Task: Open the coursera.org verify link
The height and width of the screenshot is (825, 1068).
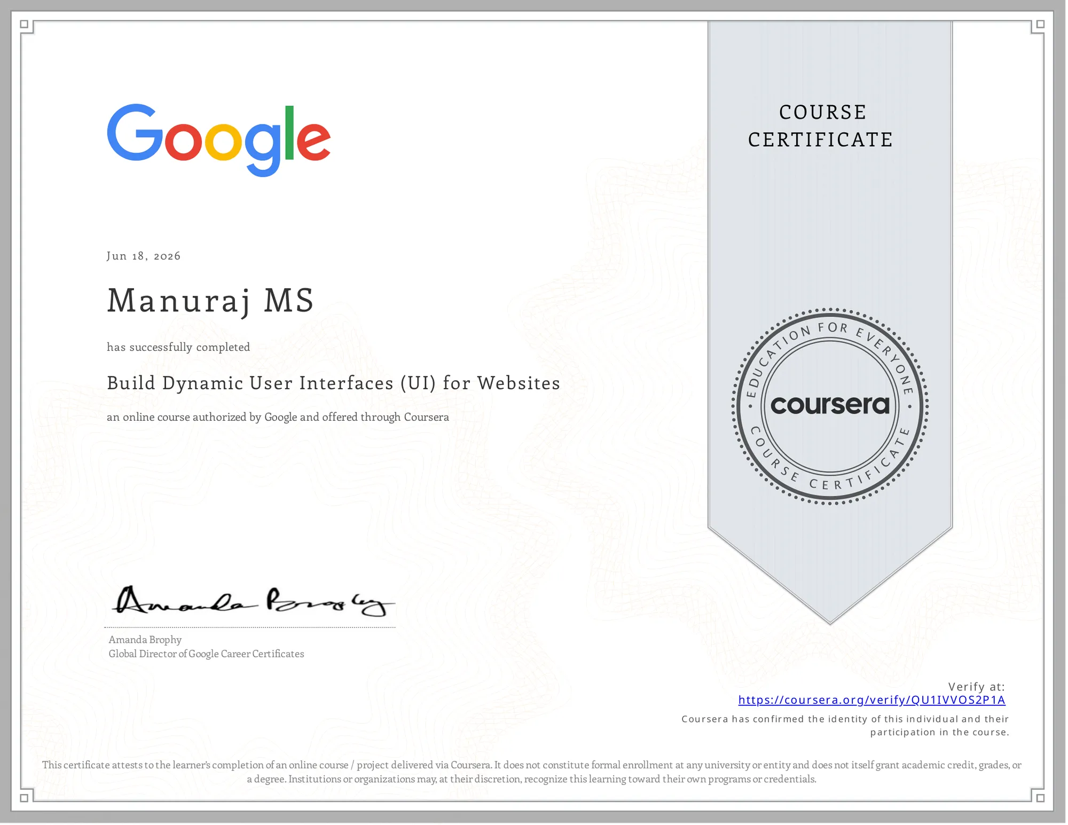Action: tap(871, 700)
